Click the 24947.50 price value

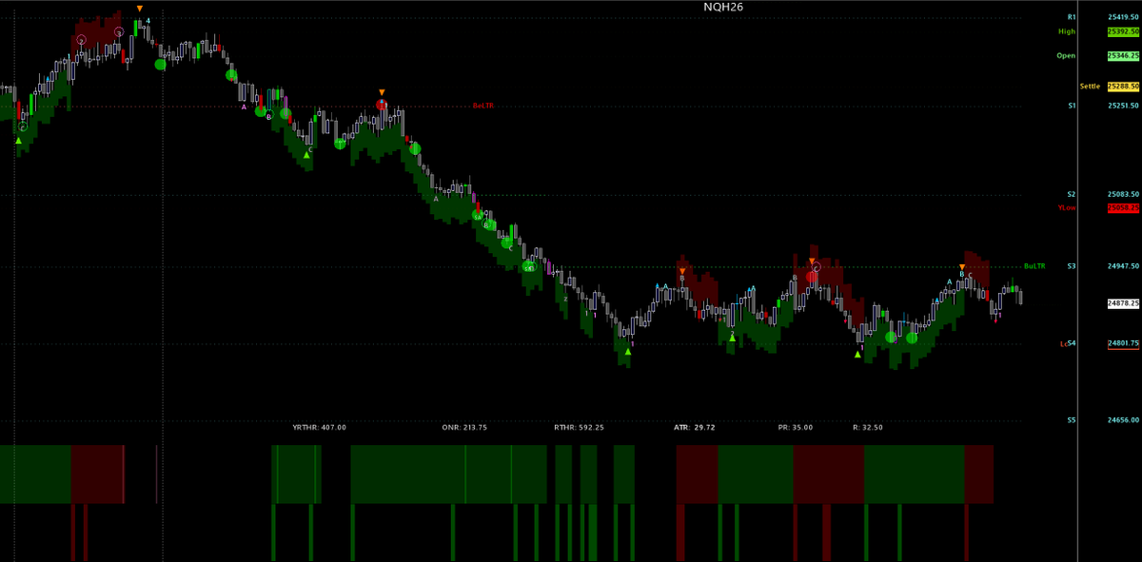tap(1123, 266)
